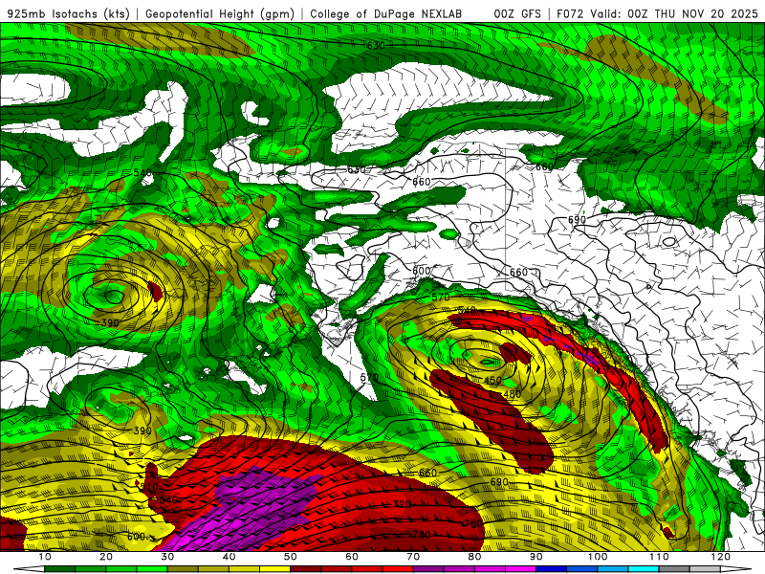Click the '60' value on the legend scale
Image resolution: width=765 pixels, height=574 pixels.
point(352,557)
